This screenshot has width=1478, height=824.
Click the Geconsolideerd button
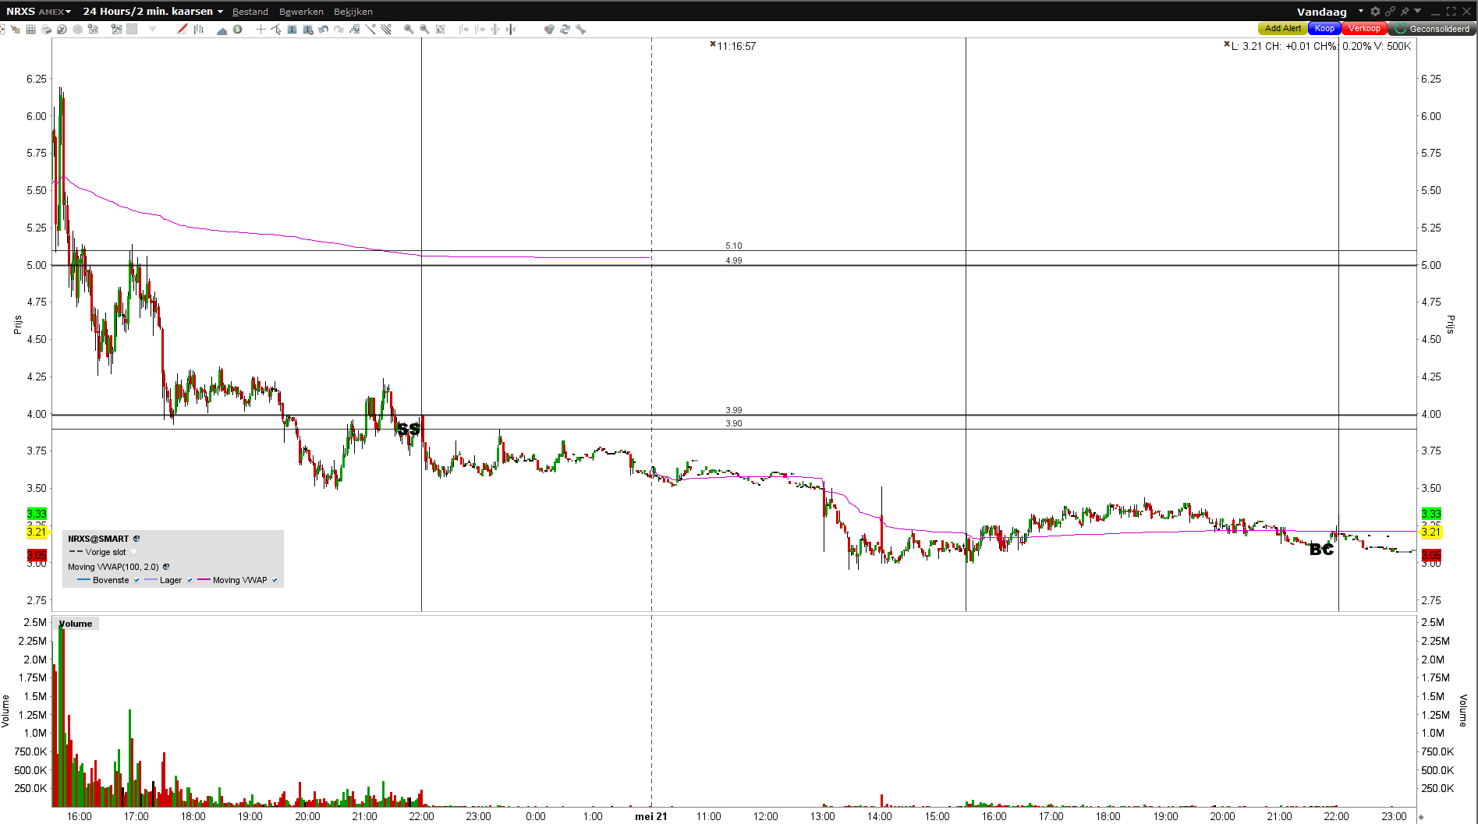[1433, 29]
